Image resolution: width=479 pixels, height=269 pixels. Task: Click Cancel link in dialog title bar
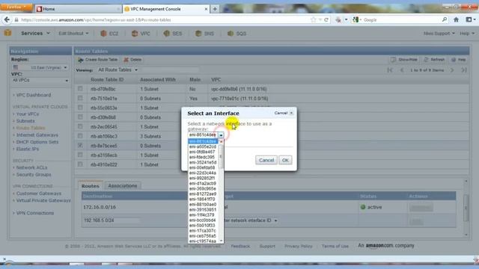point(281,113)
